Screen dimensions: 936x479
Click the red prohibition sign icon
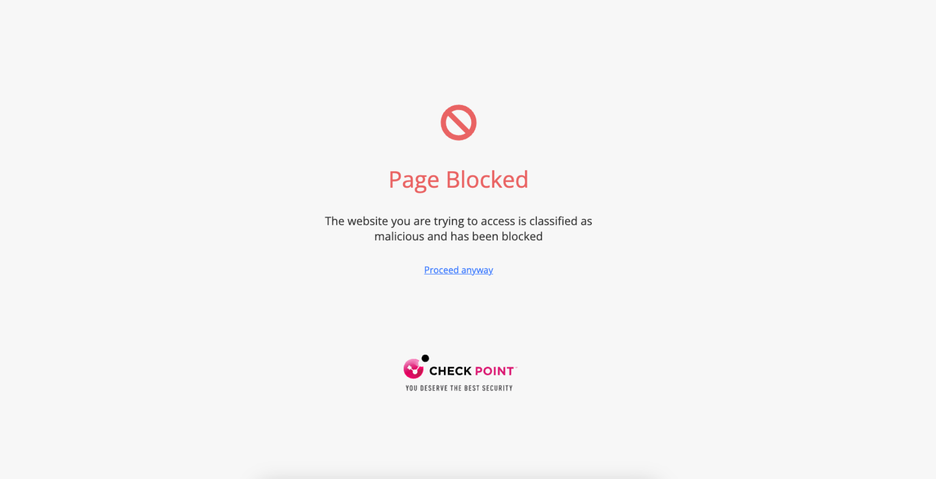tap(458, 123)
